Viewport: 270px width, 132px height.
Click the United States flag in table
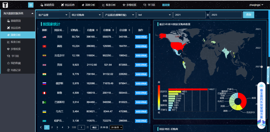44,37
